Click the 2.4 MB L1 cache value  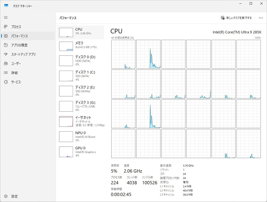[x=187, y=186]
